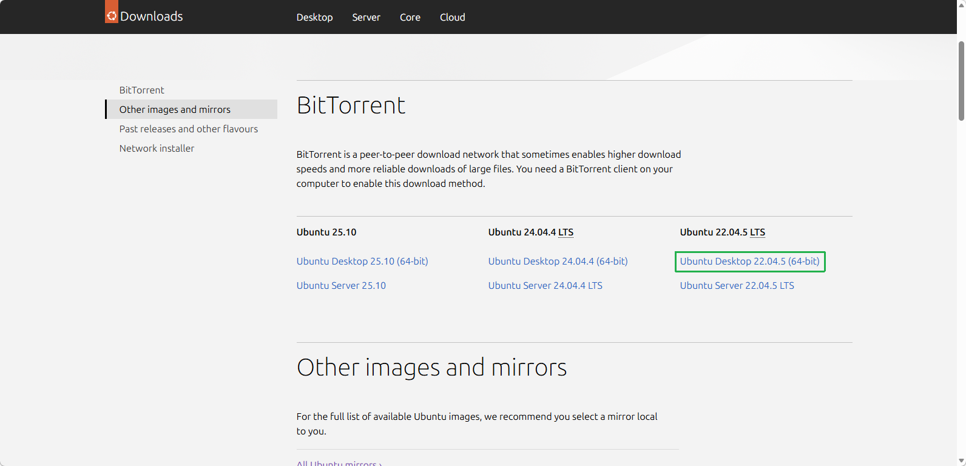The image size is (966, 466).
Task: Click the column heading Ubuntu 25.10
Action: (326, 232)
